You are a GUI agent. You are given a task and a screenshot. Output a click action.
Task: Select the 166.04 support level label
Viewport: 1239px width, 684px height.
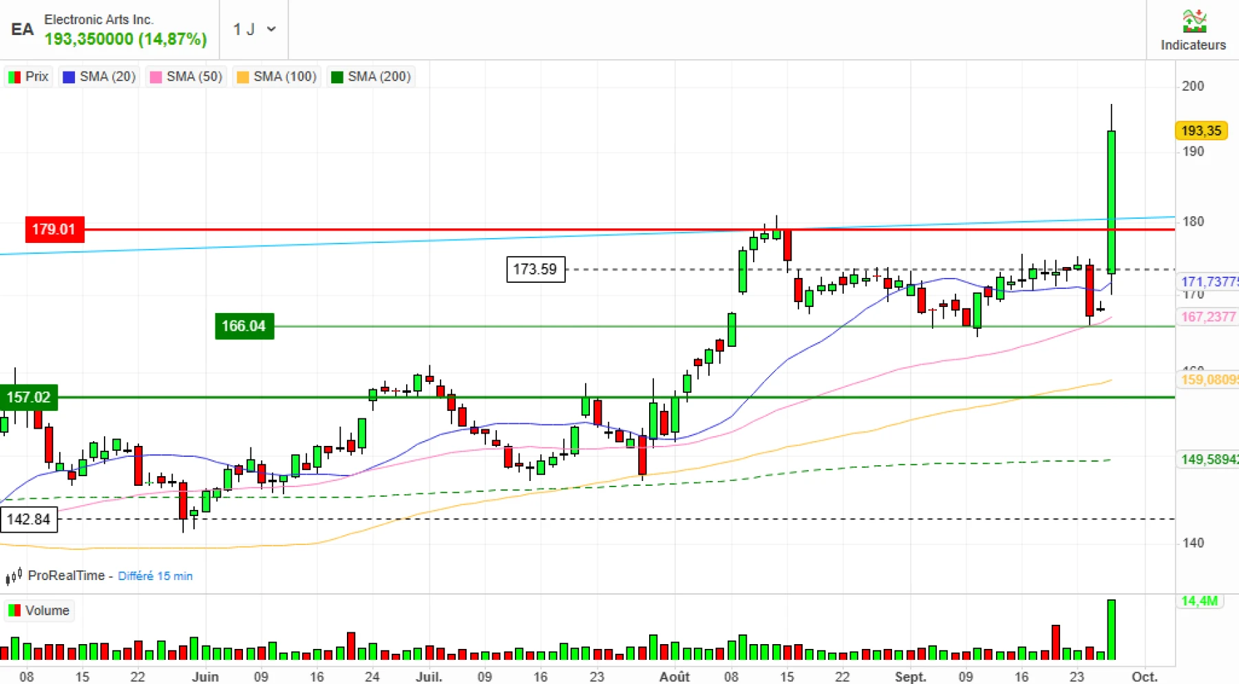pyautogui.click(x=244, y=325)
